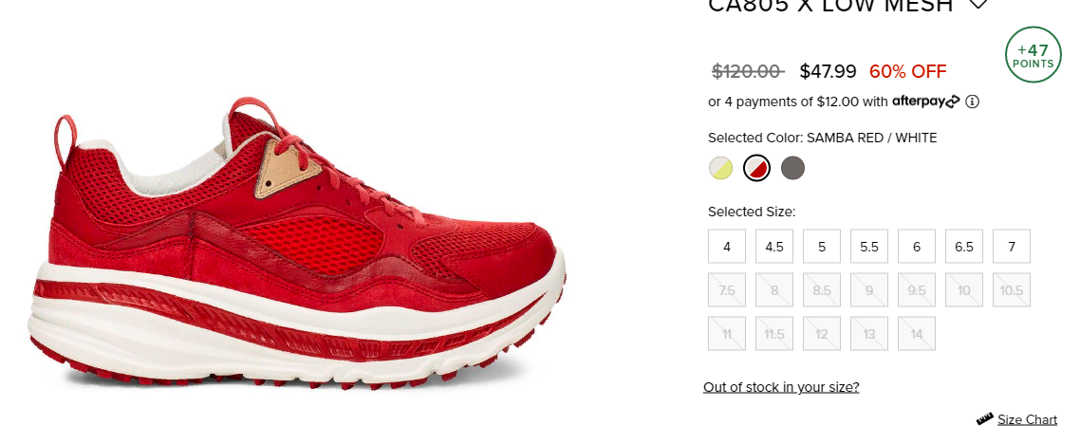1080x444 pixels.
Task: Choose size 4.5
Action: (x=774, y=247)
